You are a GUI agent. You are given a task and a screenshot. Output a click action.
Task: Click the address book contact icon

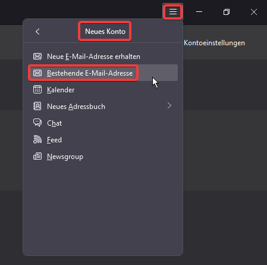37,106
